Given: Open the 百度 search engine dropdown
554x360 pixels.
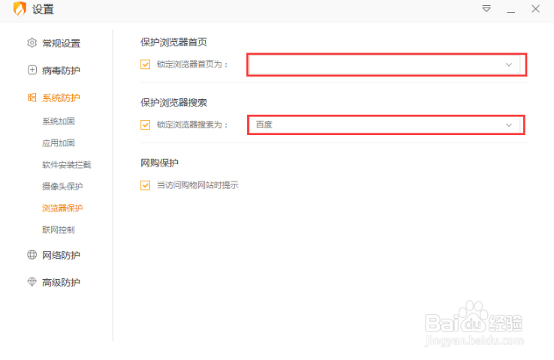Looking at the screenshot, I should [x=509, y=124].
